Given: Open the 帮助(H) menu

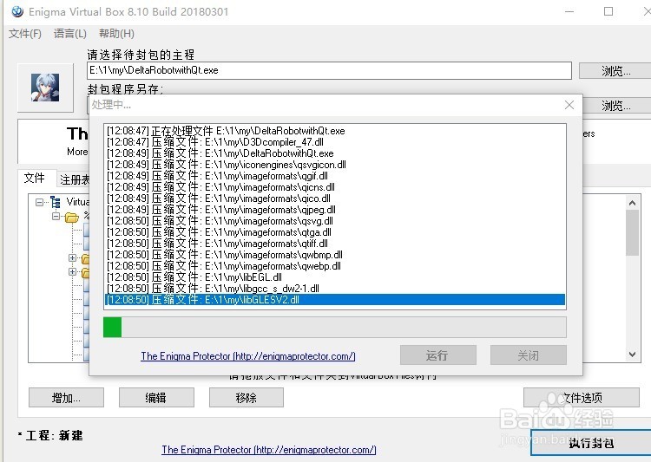Looking at the screenshot, I should point(116,34).
